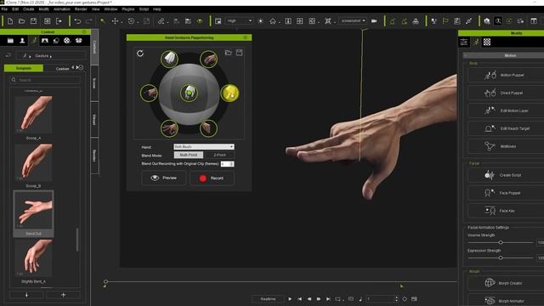This screenshot has width=544, height=306.
Task: Click the add plus button below gesture list
Action: click(x=63, y=295)
